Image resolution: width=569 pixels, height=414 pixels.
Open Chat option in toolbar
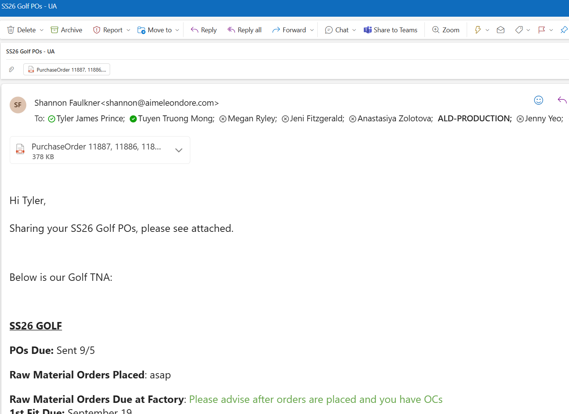[337, 30]
